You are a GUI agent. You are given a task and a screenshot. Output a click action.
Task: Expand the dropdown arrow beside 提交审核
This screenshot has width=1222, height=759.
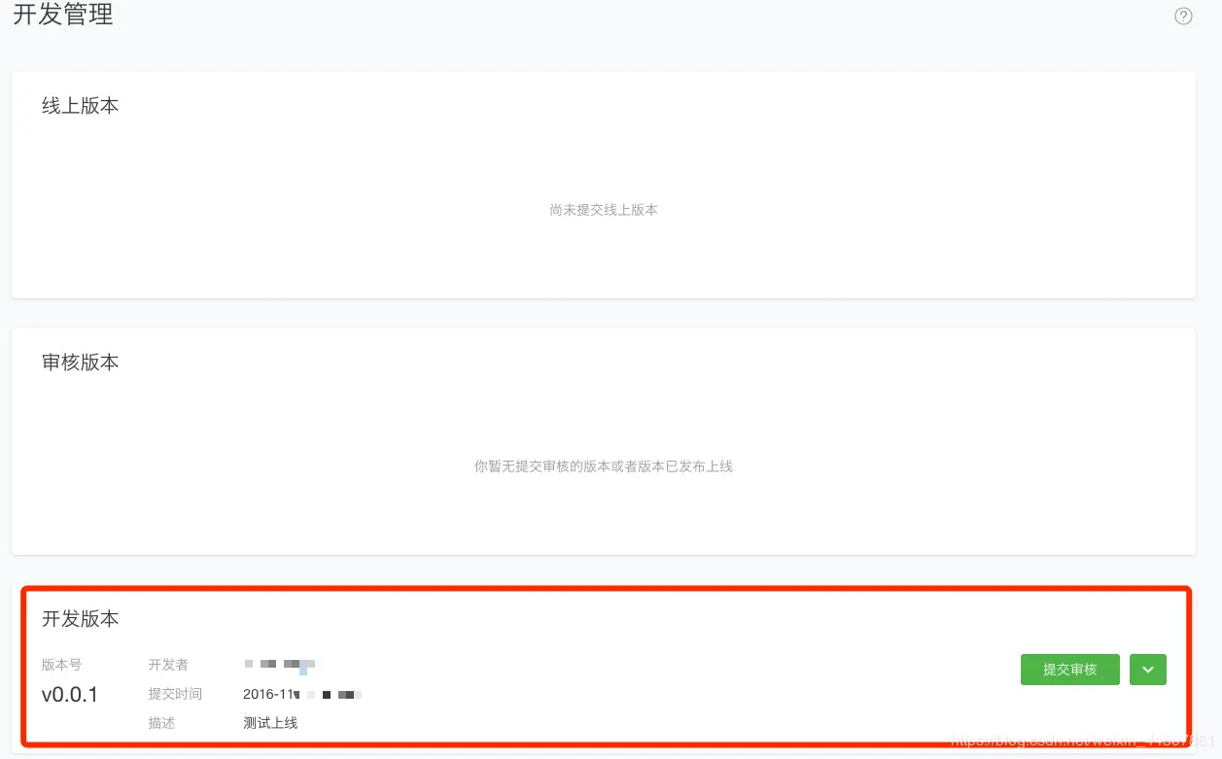point(1148,670)
